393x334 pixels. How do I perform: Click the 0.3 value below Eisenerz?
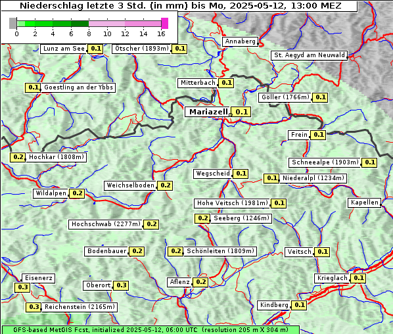pos(23,287)
